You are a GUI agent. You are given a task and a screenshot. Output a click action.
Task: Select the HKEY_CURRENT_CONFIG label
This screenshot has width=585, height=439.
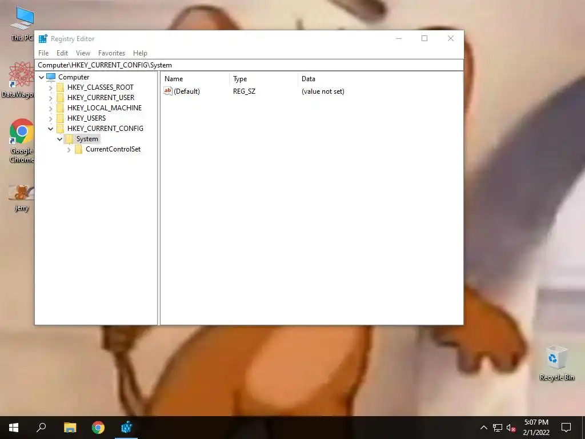105,129
